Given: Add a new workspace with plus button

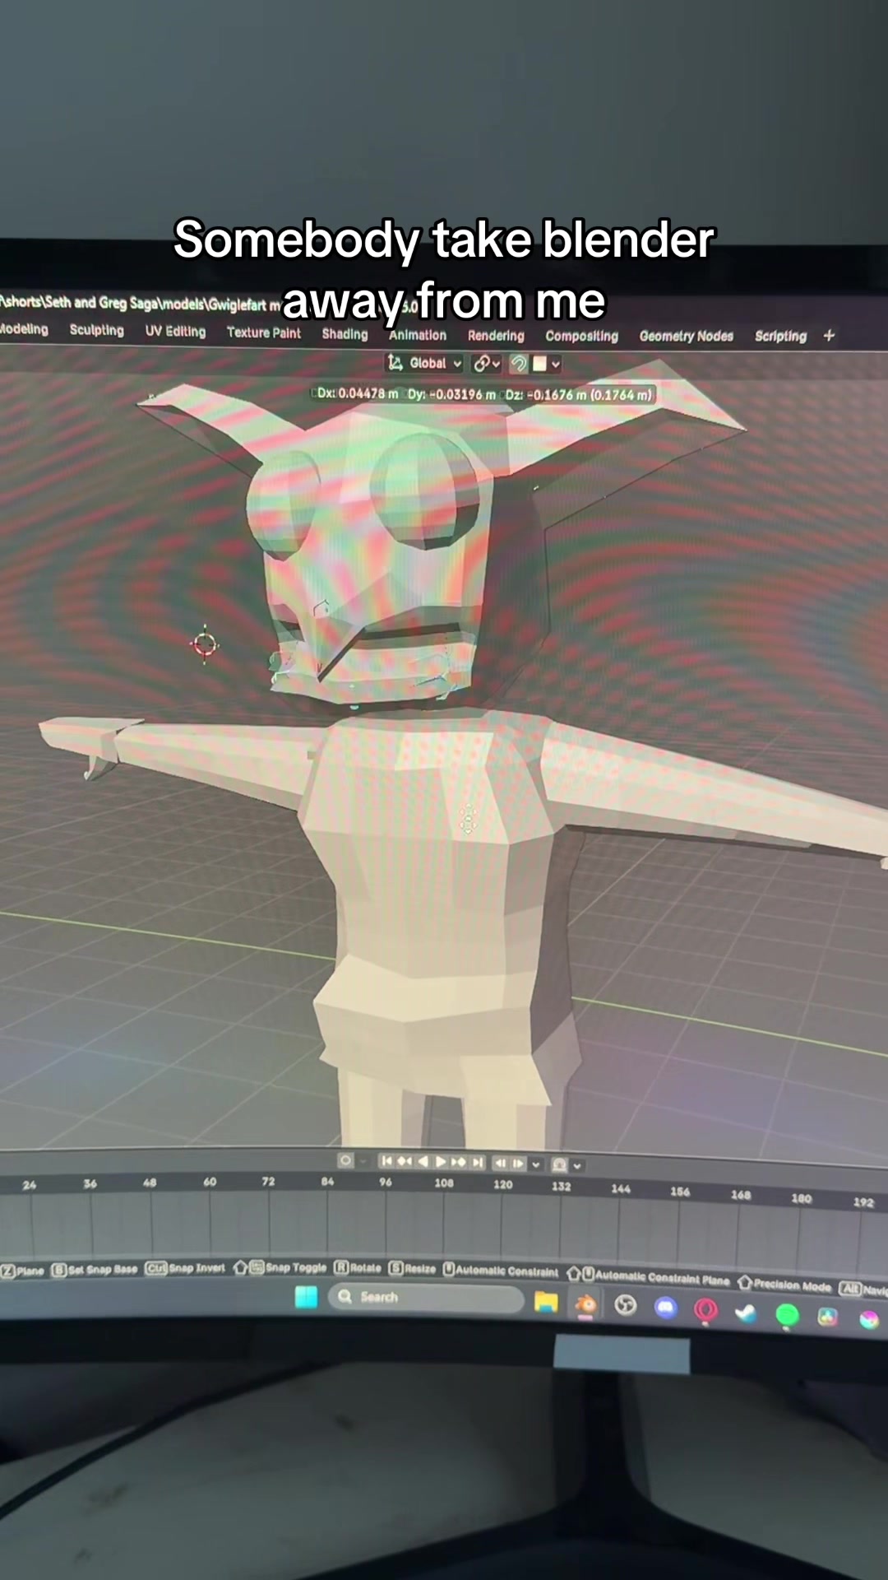Looking at the screenshot, I should click(x=829, y=335).
